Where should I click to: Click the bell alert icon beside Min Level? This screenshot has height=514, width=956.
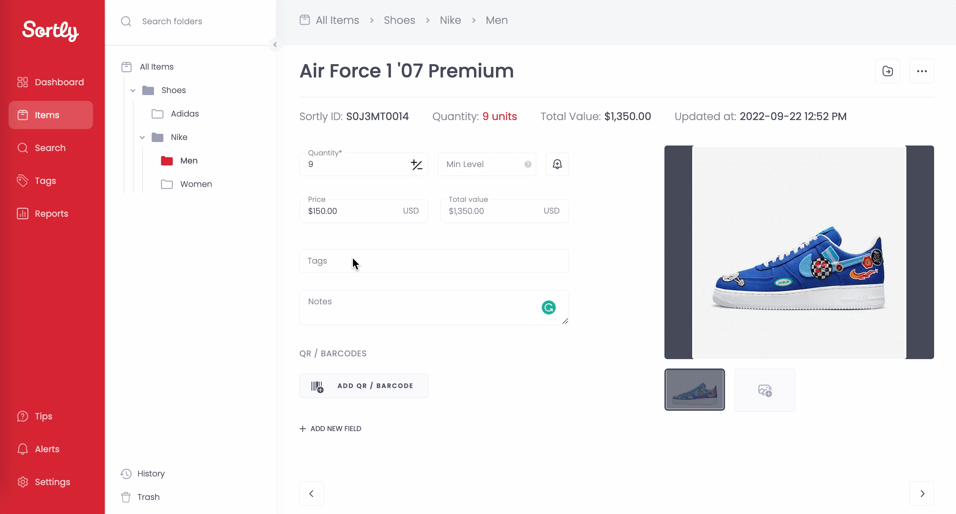point(557,164)
